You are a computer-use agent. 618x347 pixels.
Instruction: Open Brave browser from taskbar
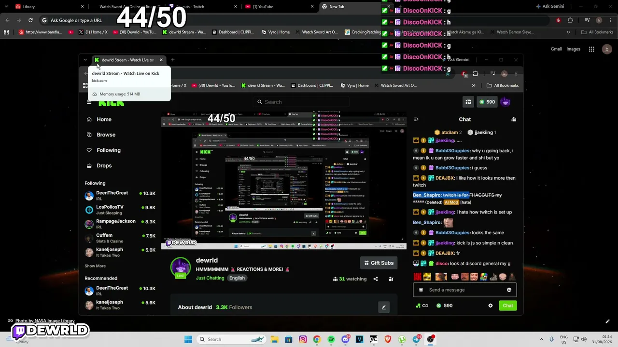[388, 339]
